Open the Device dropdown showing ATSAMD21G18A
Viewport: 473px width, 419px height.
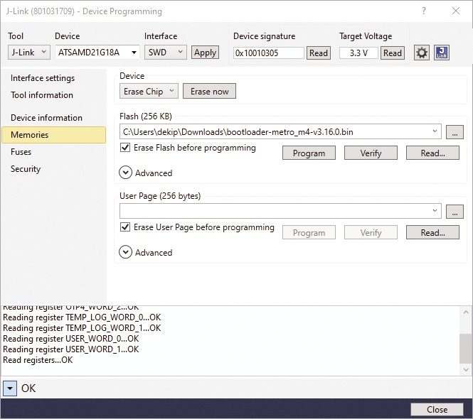[97, 53]
